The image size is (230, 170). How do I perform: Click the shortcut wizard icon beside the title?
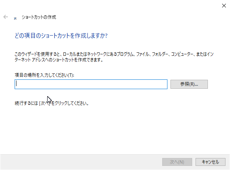click(15, 18)
